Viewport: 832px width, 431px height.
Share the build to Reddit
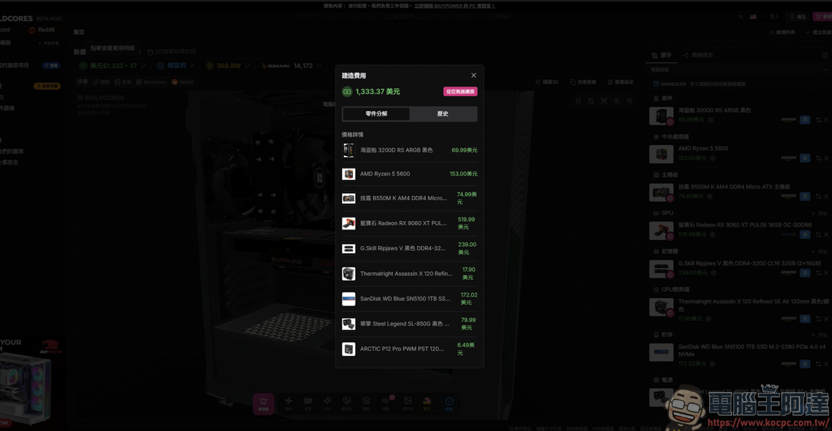coord(184,82)
